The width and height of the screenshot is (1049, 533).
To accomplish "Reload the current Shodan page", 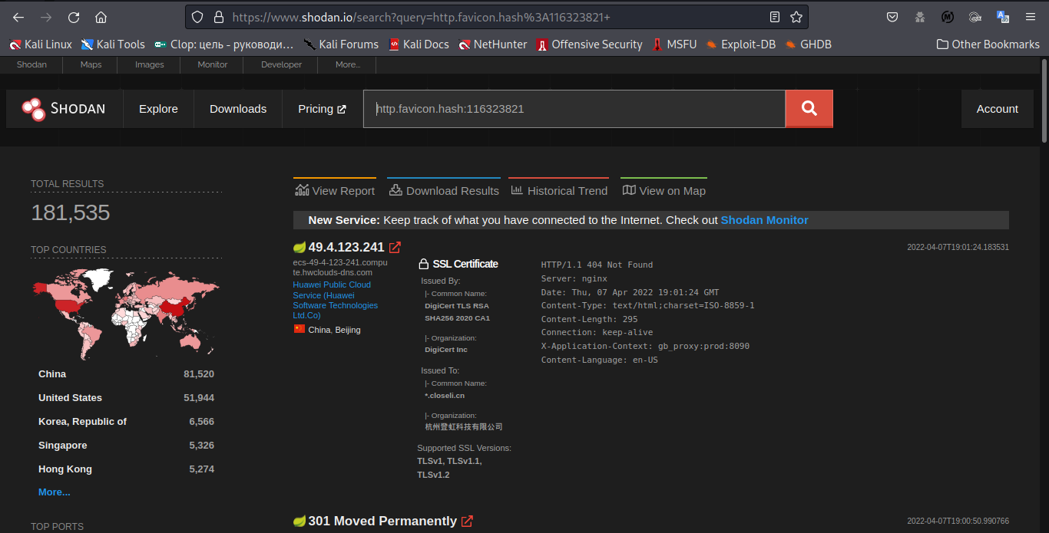I will (x=74, y=17).
